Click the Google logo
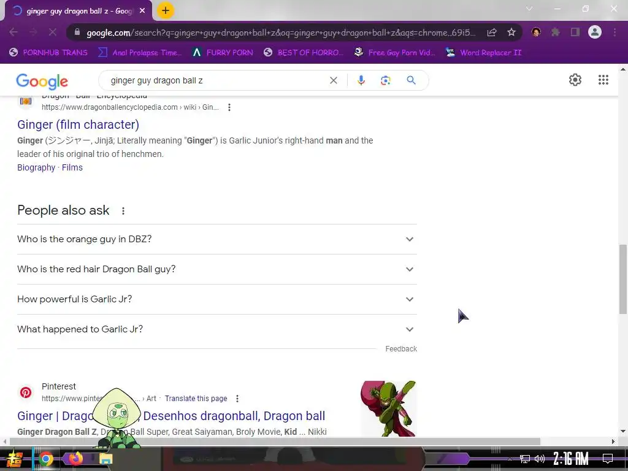Image resolution: width=628 pixels, height=471 pixels. [42, 82]
